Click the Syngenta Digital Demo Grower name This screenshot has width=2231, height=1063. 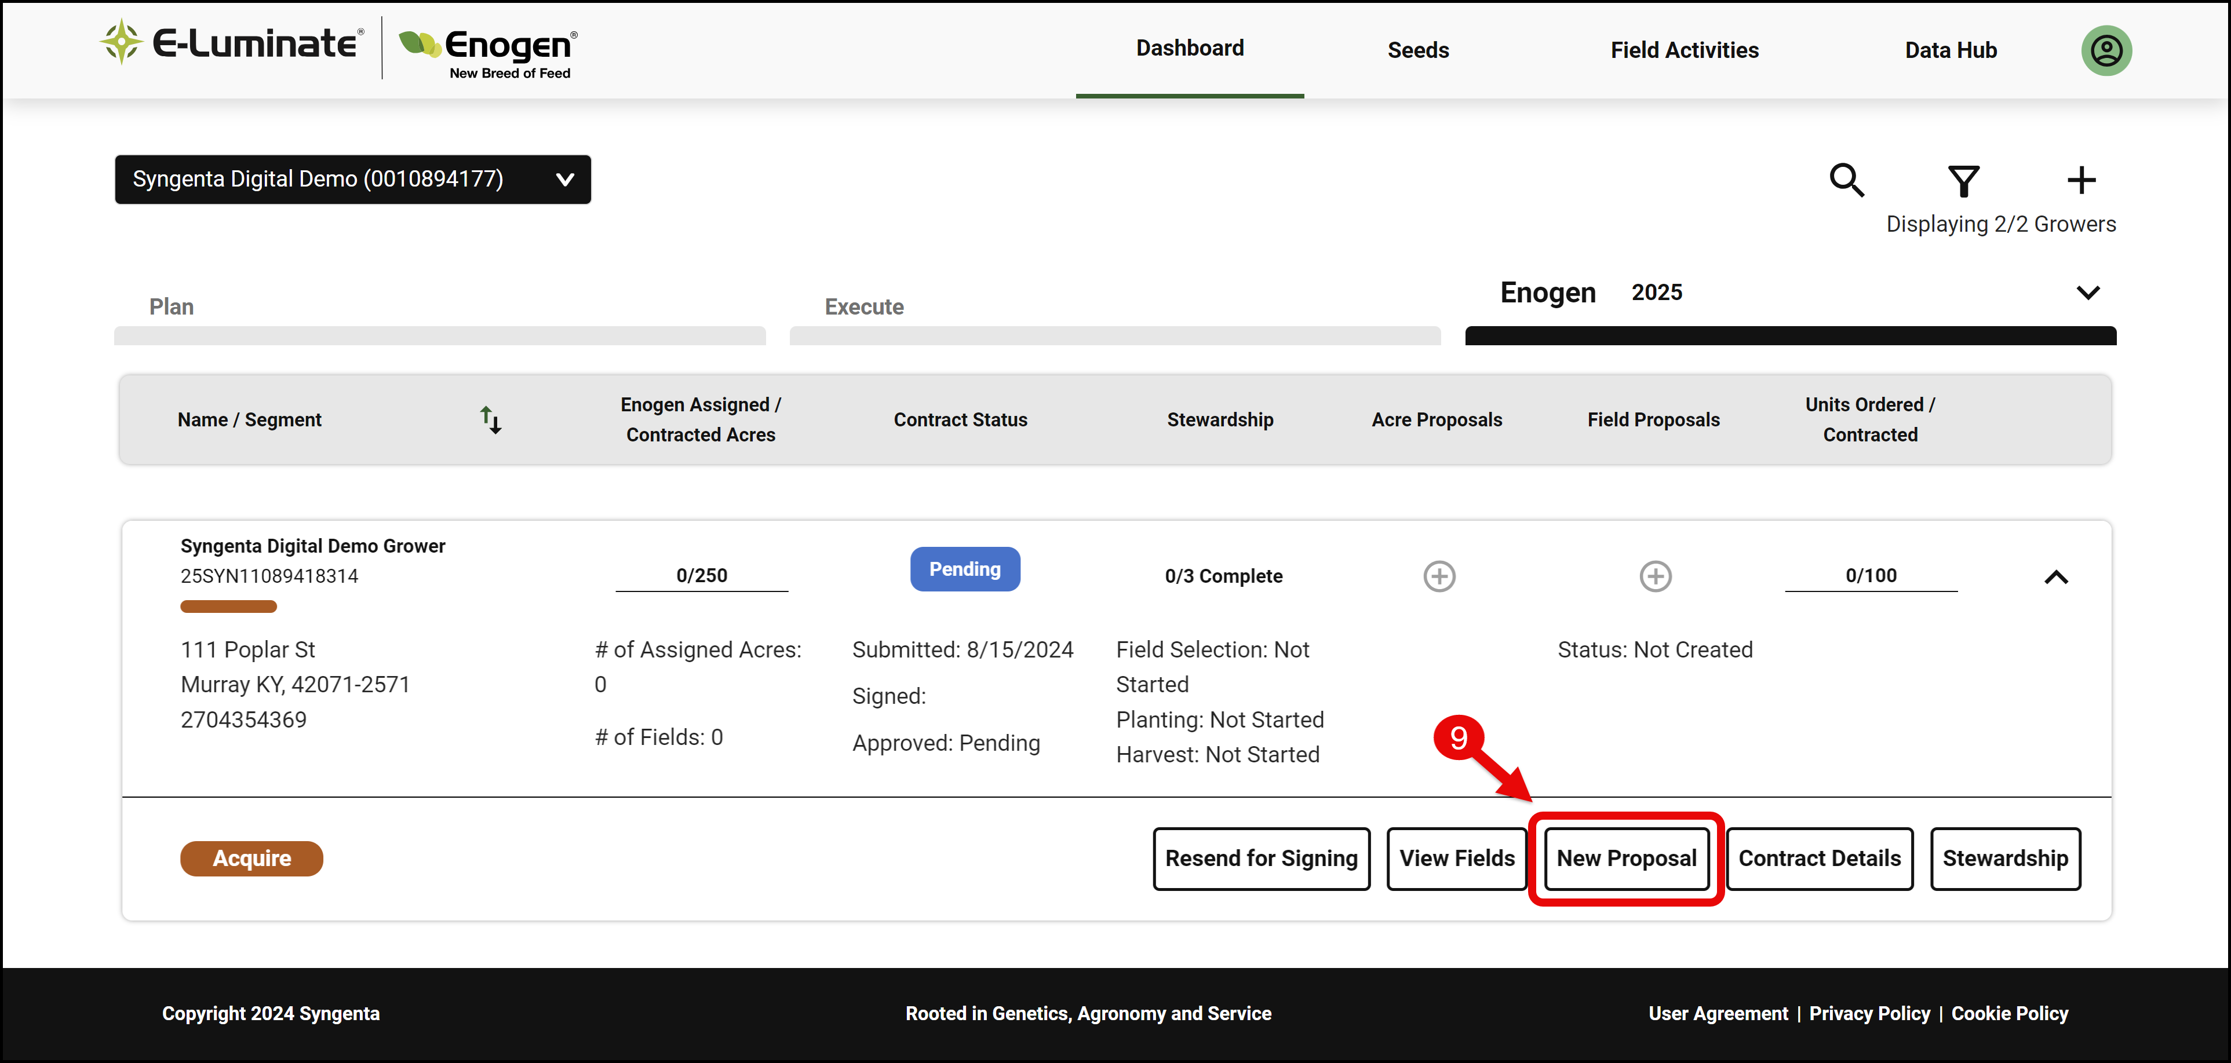click(312, 546)
